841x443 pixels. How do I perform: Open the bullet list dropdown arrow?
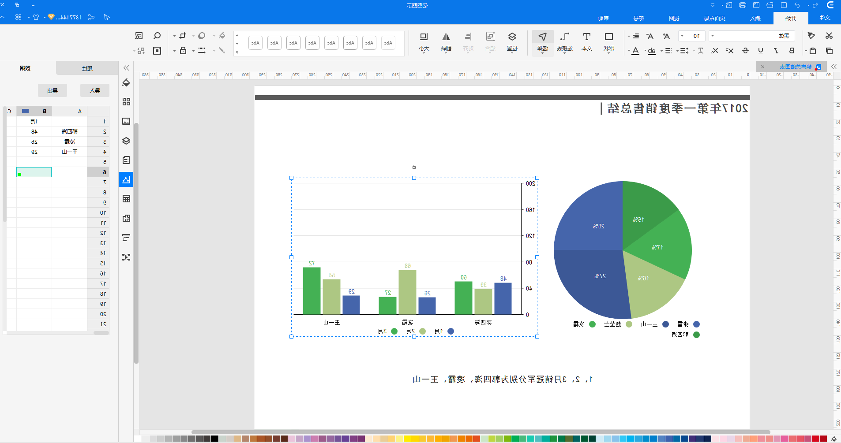tap(661, 51)
